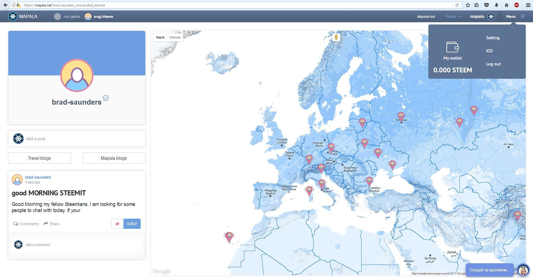The height and width of the screenshot is (278, 533).
Task: Click the map pin near Praha
Action: [x=331, y=147]
